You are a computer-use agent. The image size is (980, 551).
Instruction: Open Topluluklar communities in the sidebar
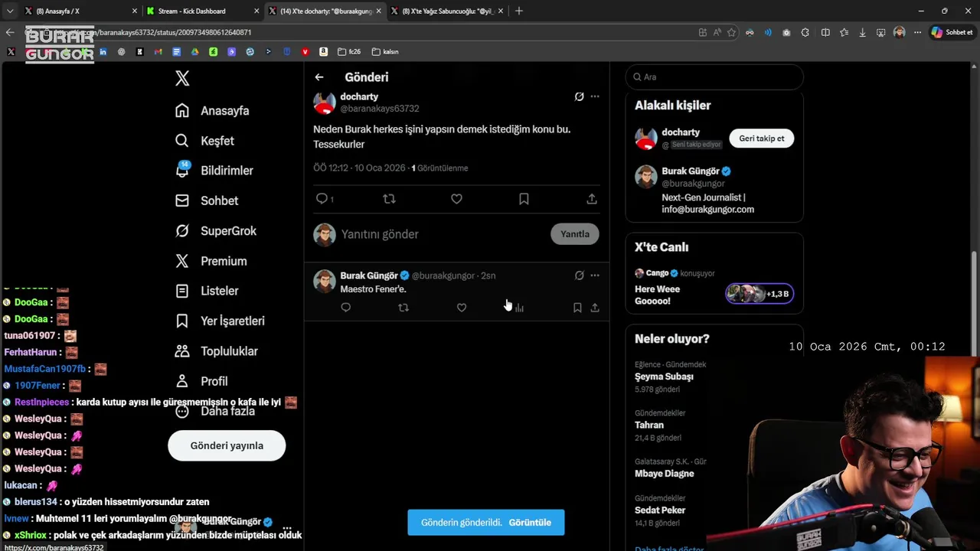point(217,351)
